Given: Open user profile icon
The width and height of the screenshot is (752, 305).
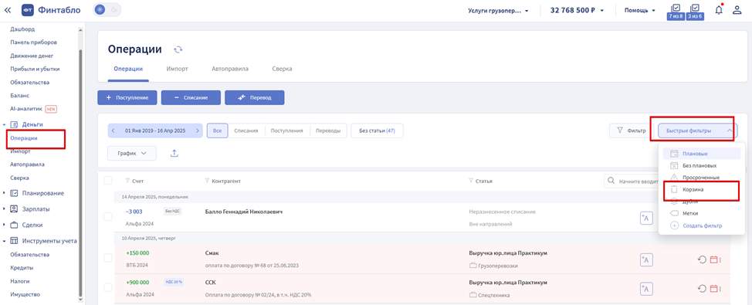Looking at the screenshot, I should pos(737,9).
